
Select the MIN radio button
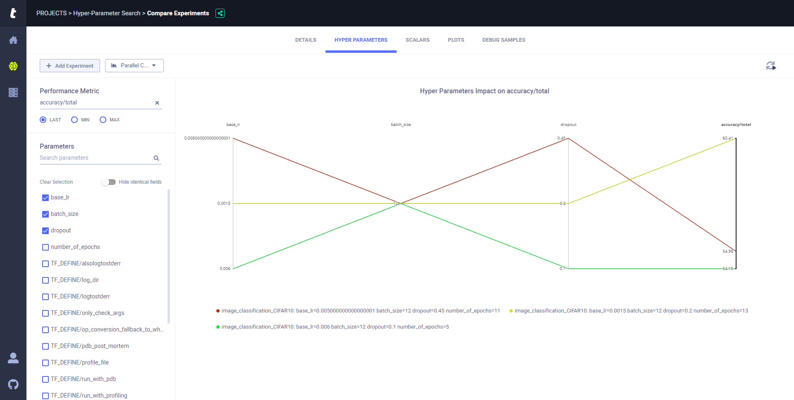(x=74, y=120)
